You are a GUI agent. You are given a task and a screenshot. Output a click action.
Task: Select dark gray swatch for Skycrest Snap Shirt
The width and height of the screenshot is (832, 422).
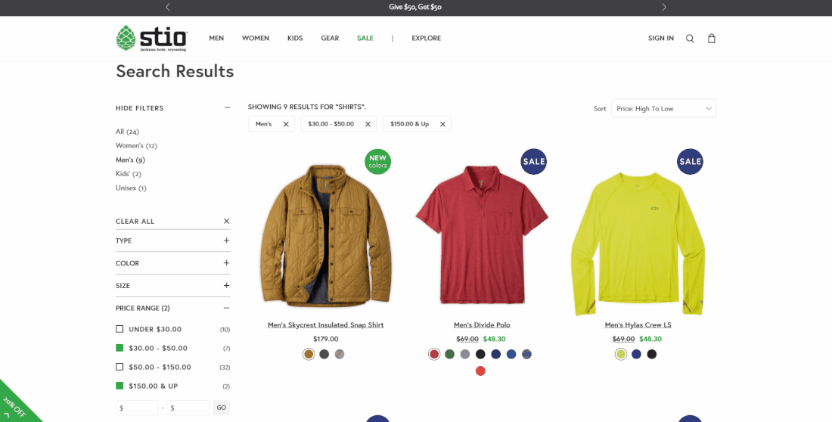[324, 354]
